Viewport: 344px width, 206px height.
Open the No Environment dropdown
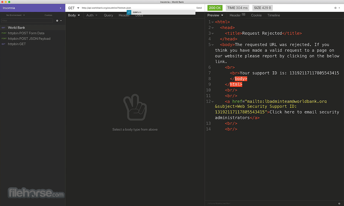[15, 15]
